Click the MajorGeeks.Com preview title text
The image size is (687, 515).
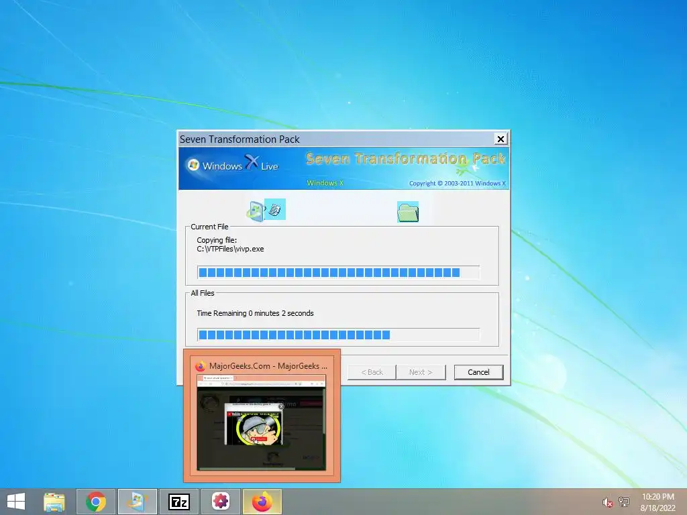pyautogui.click(x=268, y=366)
